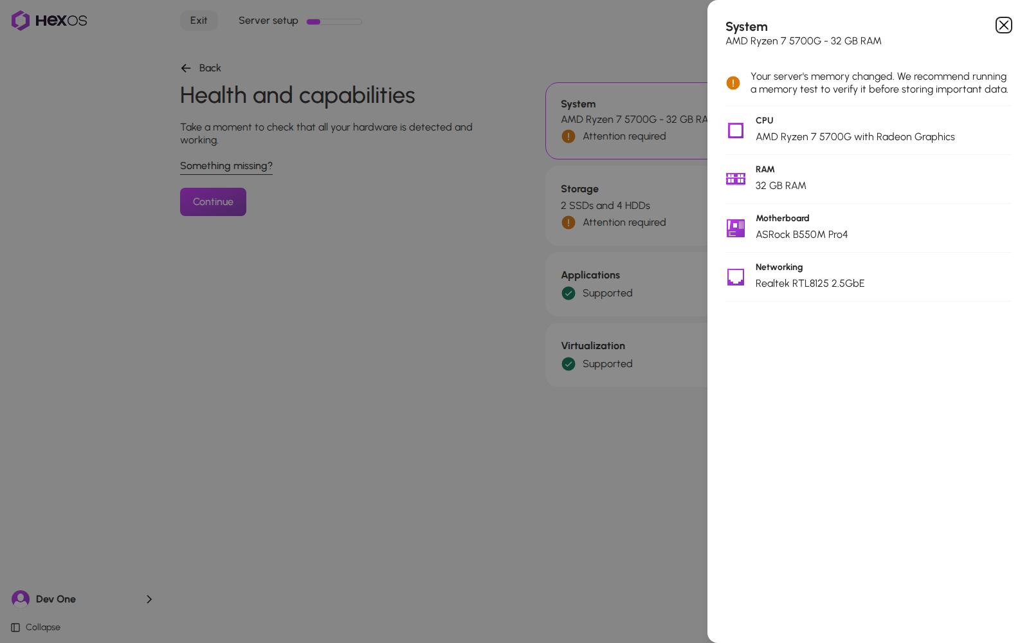Click the Applications supported checkmark icon
The image size is (1029, 643).
point(569,293)
